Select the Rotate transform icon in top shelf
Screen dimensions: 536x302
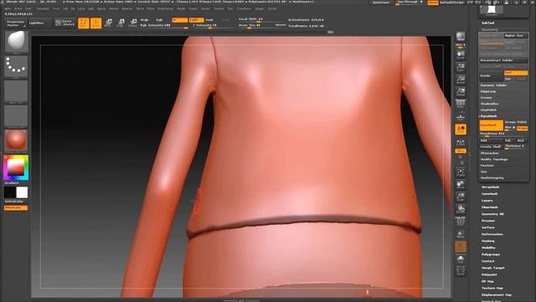pos(133,23)
